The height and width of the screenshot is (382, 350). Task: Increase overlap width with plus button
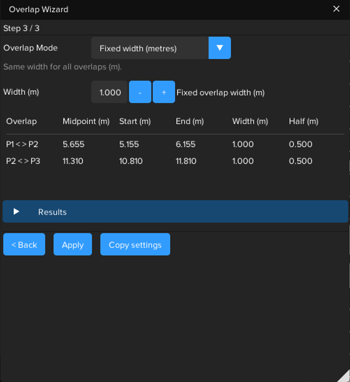pos(164,92)
